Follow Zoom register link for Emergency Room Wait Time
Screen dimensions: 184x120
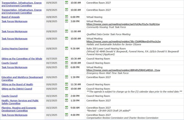coord(123,70)
